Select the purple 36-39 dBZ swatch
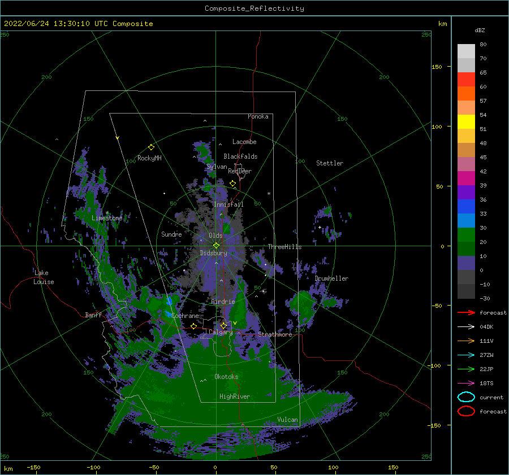 click(x=466, y=192)
